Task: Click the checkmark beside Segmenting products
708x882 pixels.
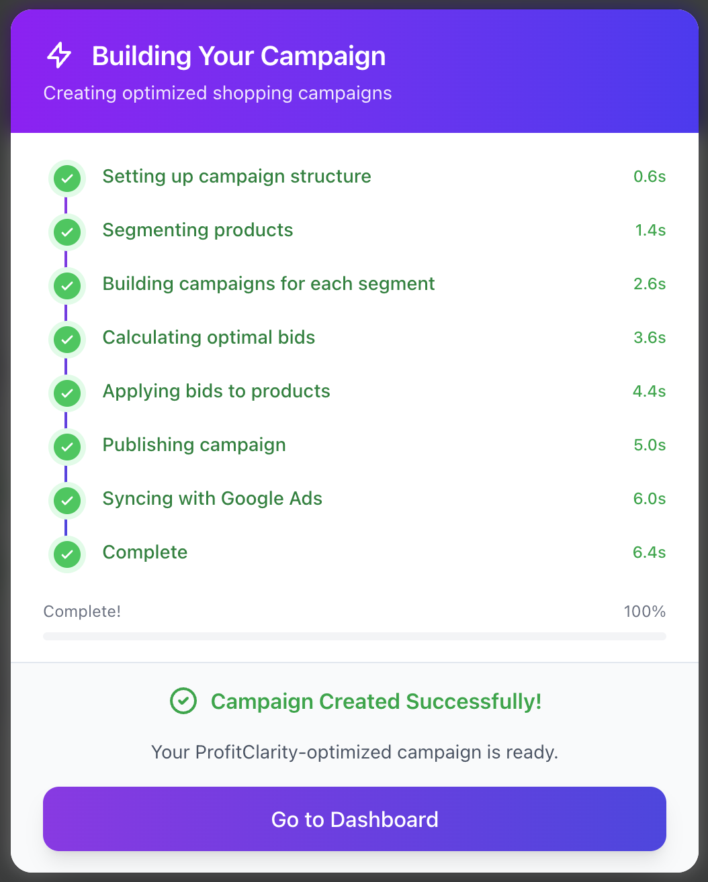Action: tap(67, 232)
